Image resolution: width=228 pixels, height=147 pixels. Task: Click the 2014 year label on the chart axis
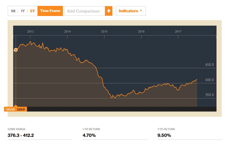pos(67,31)
